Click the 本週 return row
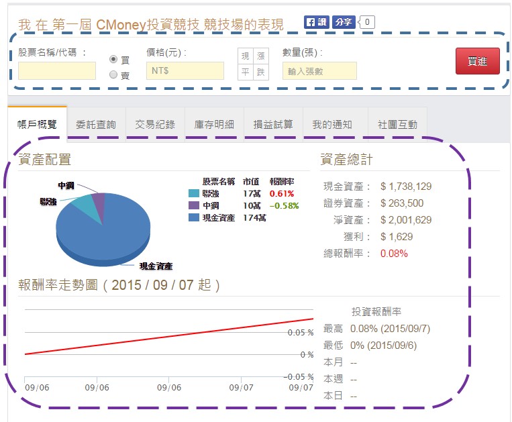 (340, 379)
